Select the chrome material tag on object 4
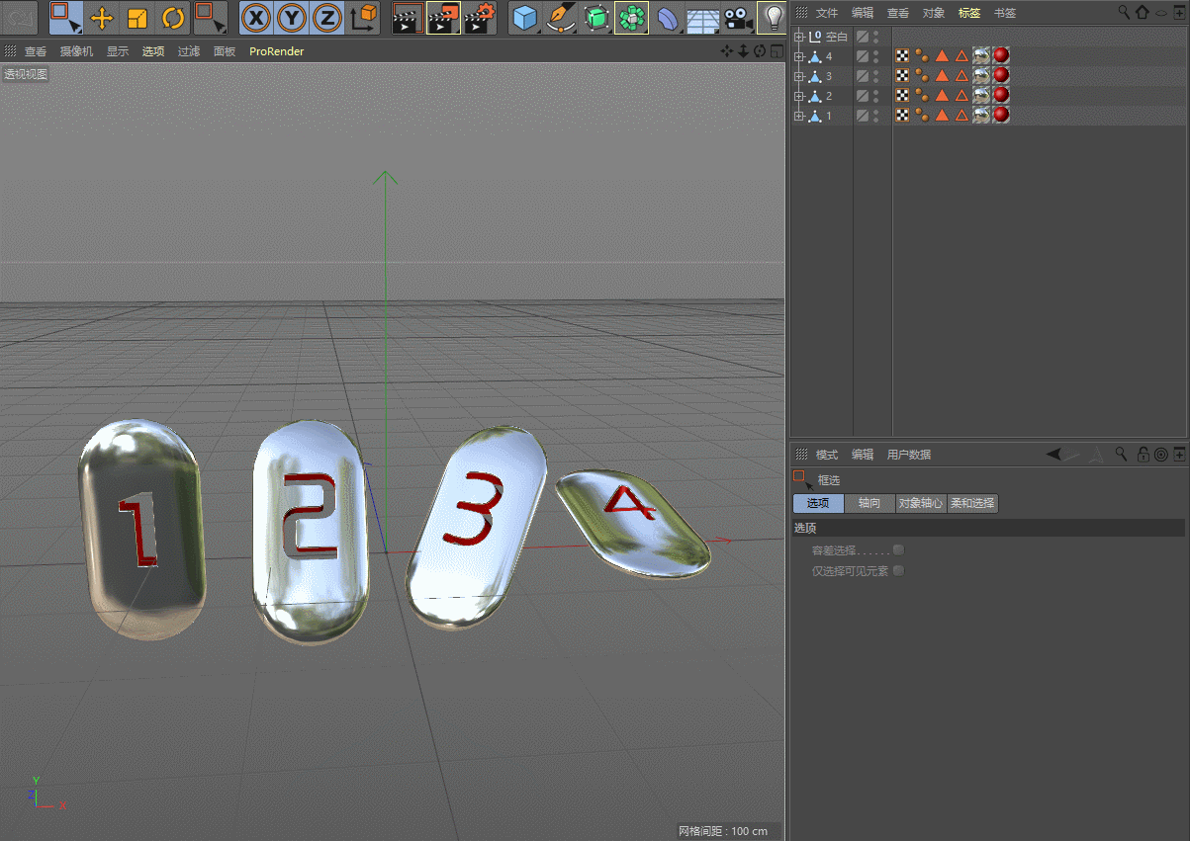 981,56
